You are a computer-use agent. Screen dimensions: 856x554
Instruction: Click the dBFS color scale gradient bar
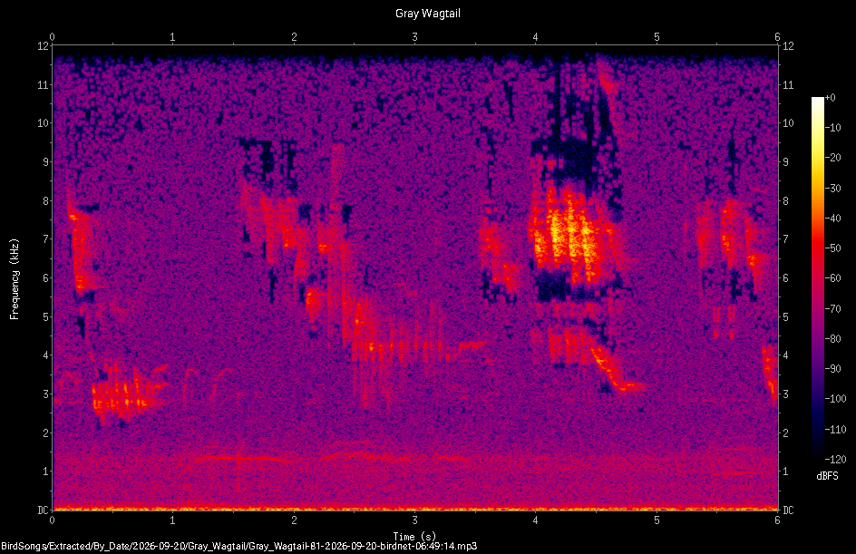click(x=817, y=278)
